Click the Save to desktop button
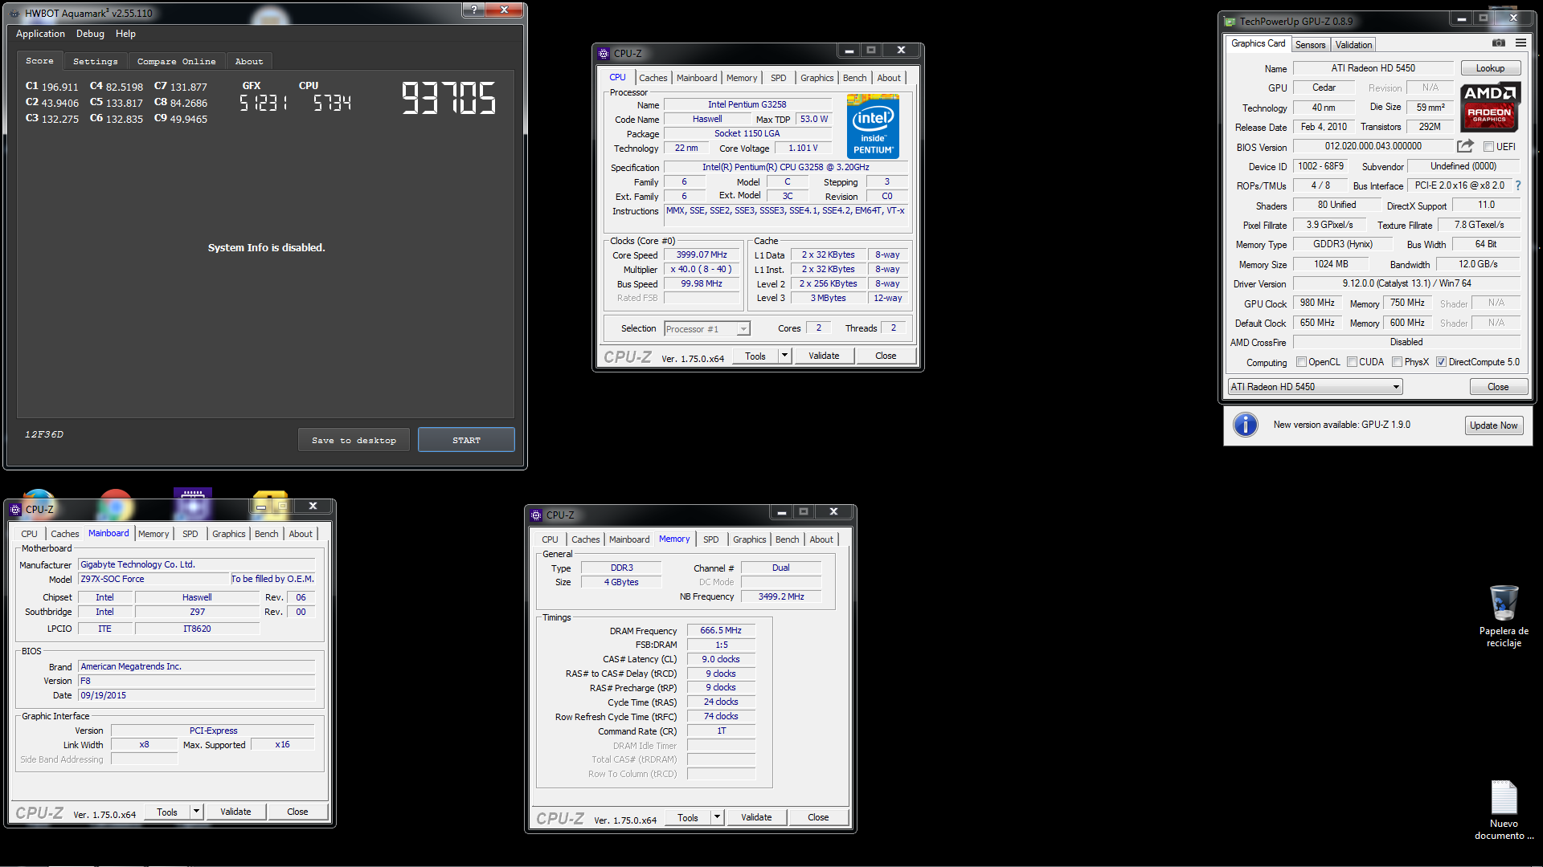1543x867 pixels. [354, 440]
